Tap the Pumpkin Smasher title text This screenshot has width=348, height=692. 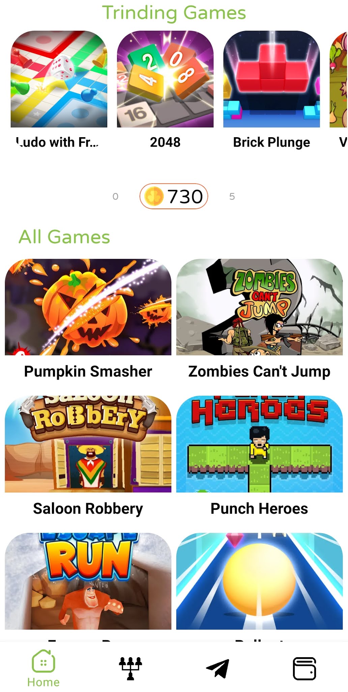88,371
